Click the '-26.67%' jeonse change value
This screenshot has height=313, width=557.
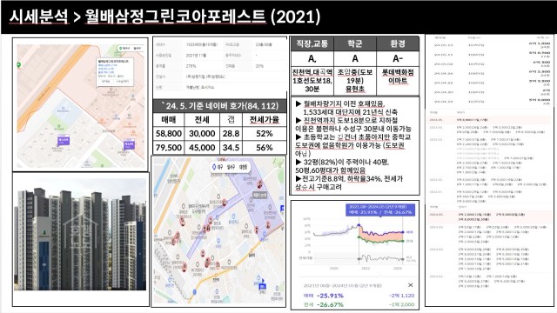coord(331,304)
